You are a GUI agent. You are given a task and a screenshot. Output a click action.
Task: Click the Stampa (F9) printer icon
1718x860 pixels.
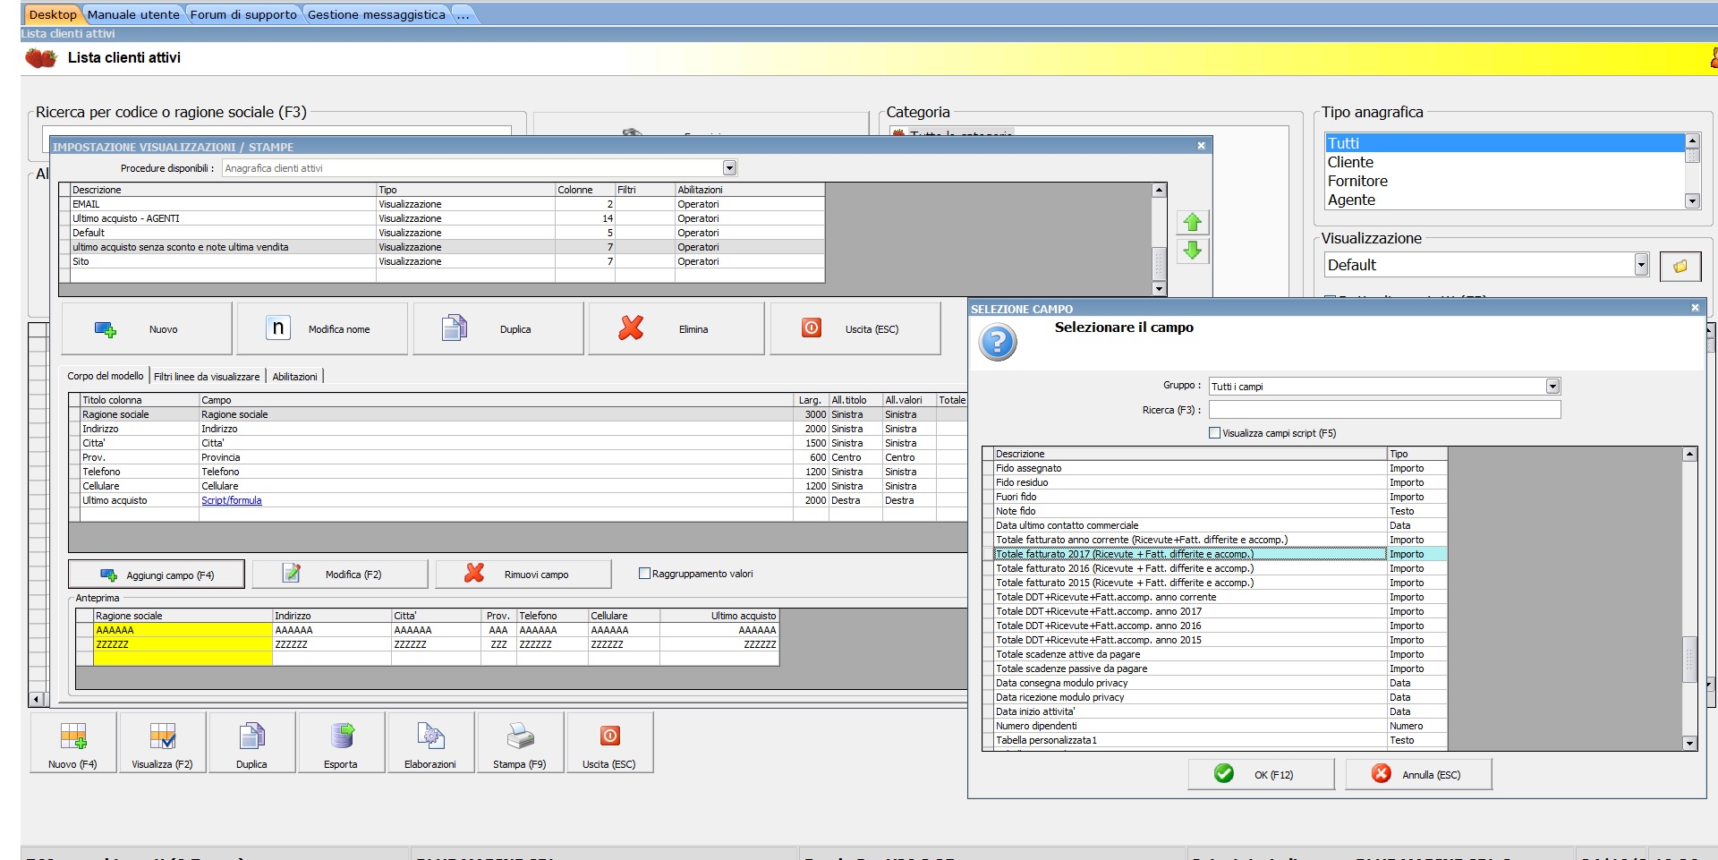coord(520,737)
